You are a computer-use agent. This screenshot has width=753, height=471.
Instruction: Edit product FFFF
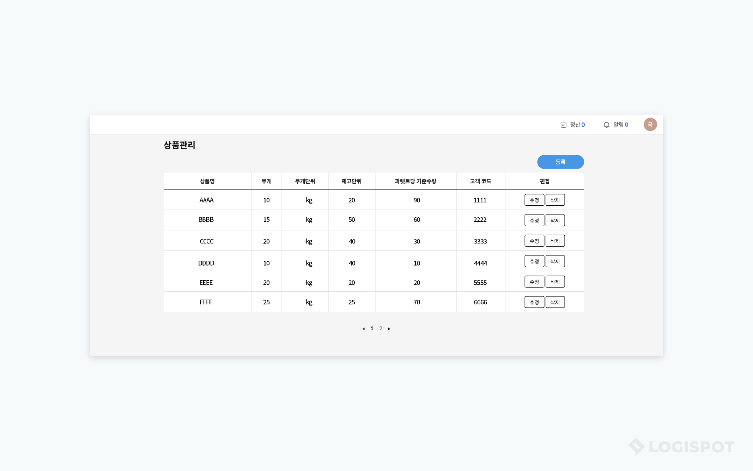pos(534,302)
